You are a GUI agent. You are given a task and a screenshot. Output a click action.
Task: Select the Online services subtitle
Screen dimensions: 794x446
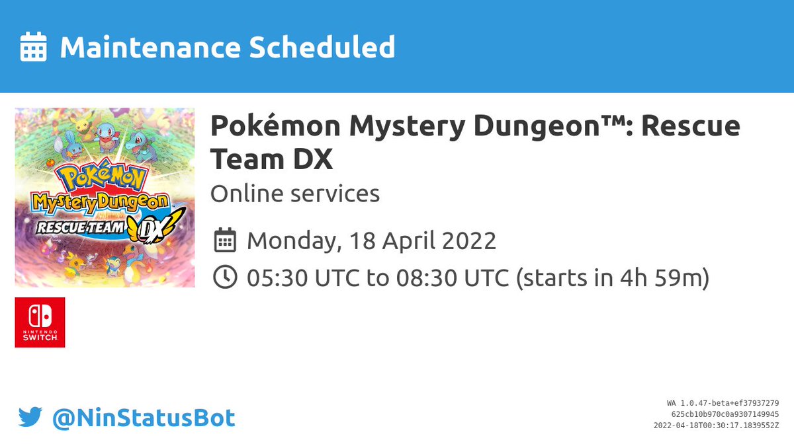click(294, 194)
